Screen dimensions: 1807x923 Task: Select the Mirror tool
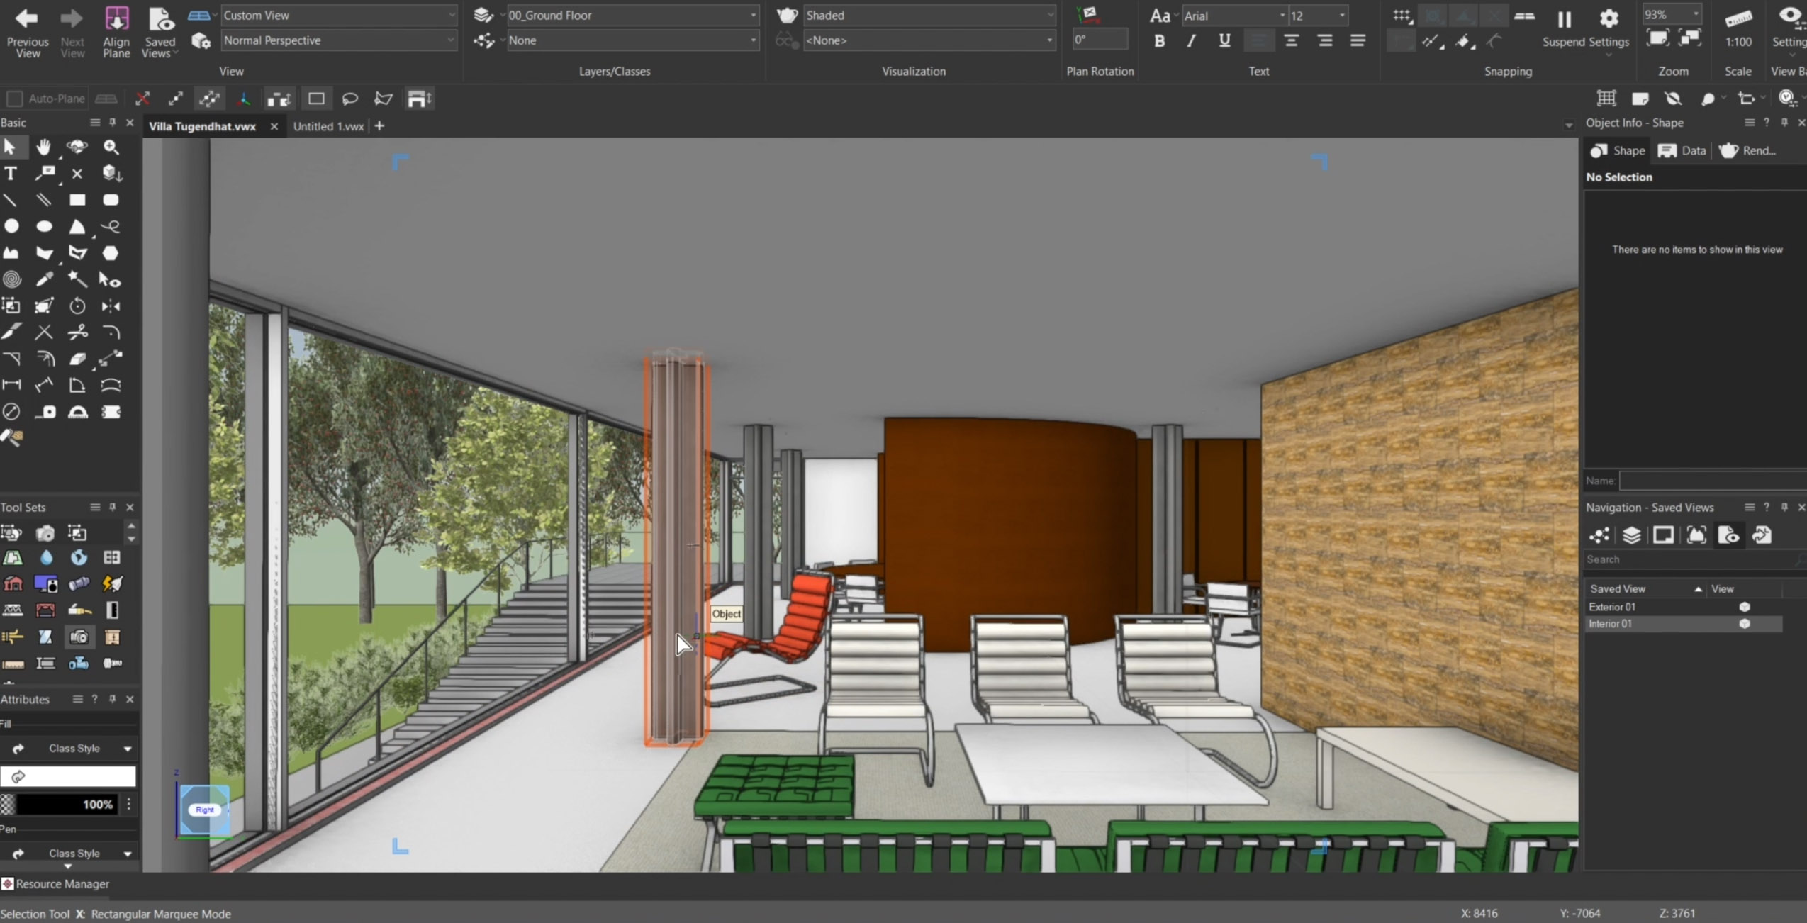tap(111, 306)
